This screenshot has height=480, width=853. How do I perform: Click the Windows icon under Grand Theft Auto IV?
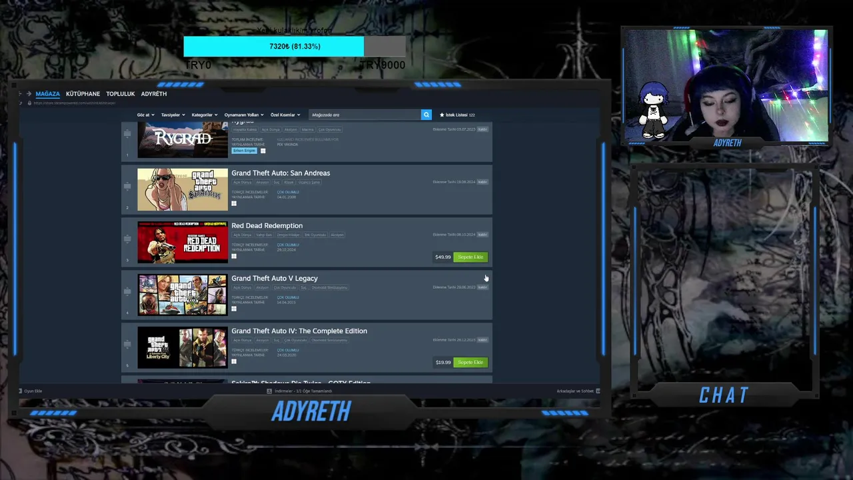(234, 361)
